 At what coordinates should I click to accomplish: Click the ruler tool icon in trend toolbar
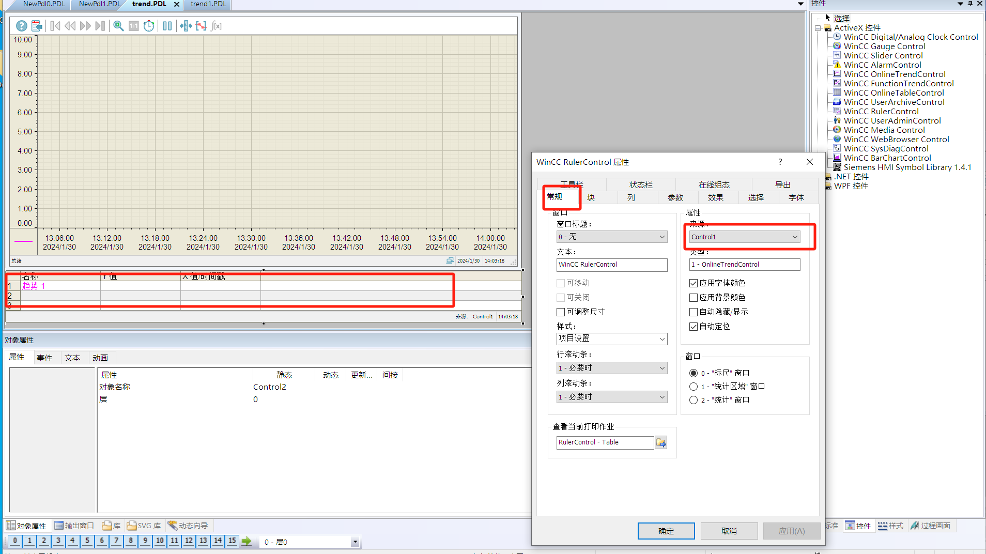186,26
